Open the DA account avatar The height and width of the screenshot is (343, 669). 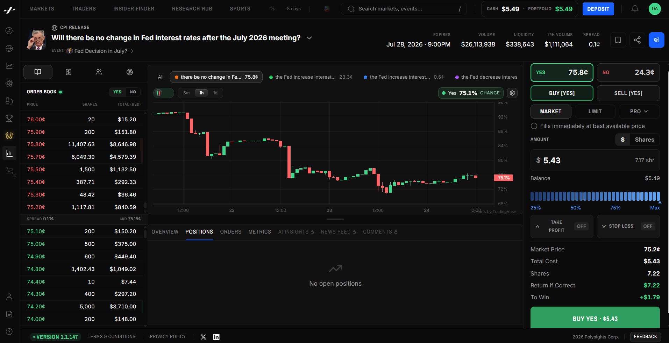[655, 9]
